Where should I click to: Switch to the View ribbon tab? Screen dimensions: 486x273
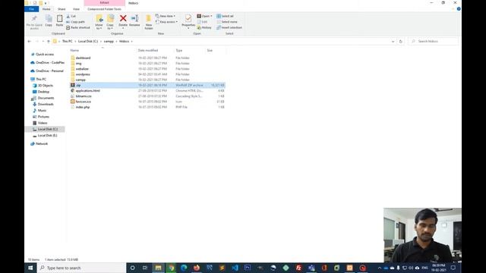pyautogui.click(x=76, y=9)
